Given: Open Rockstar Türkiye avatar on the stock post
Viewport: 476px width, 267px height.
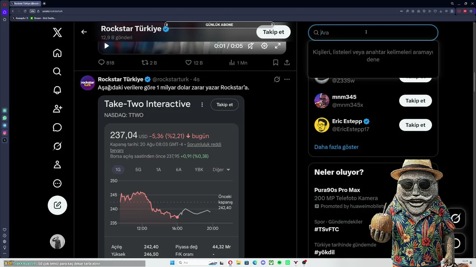Looking at the screenshot, I should [87, 83].
